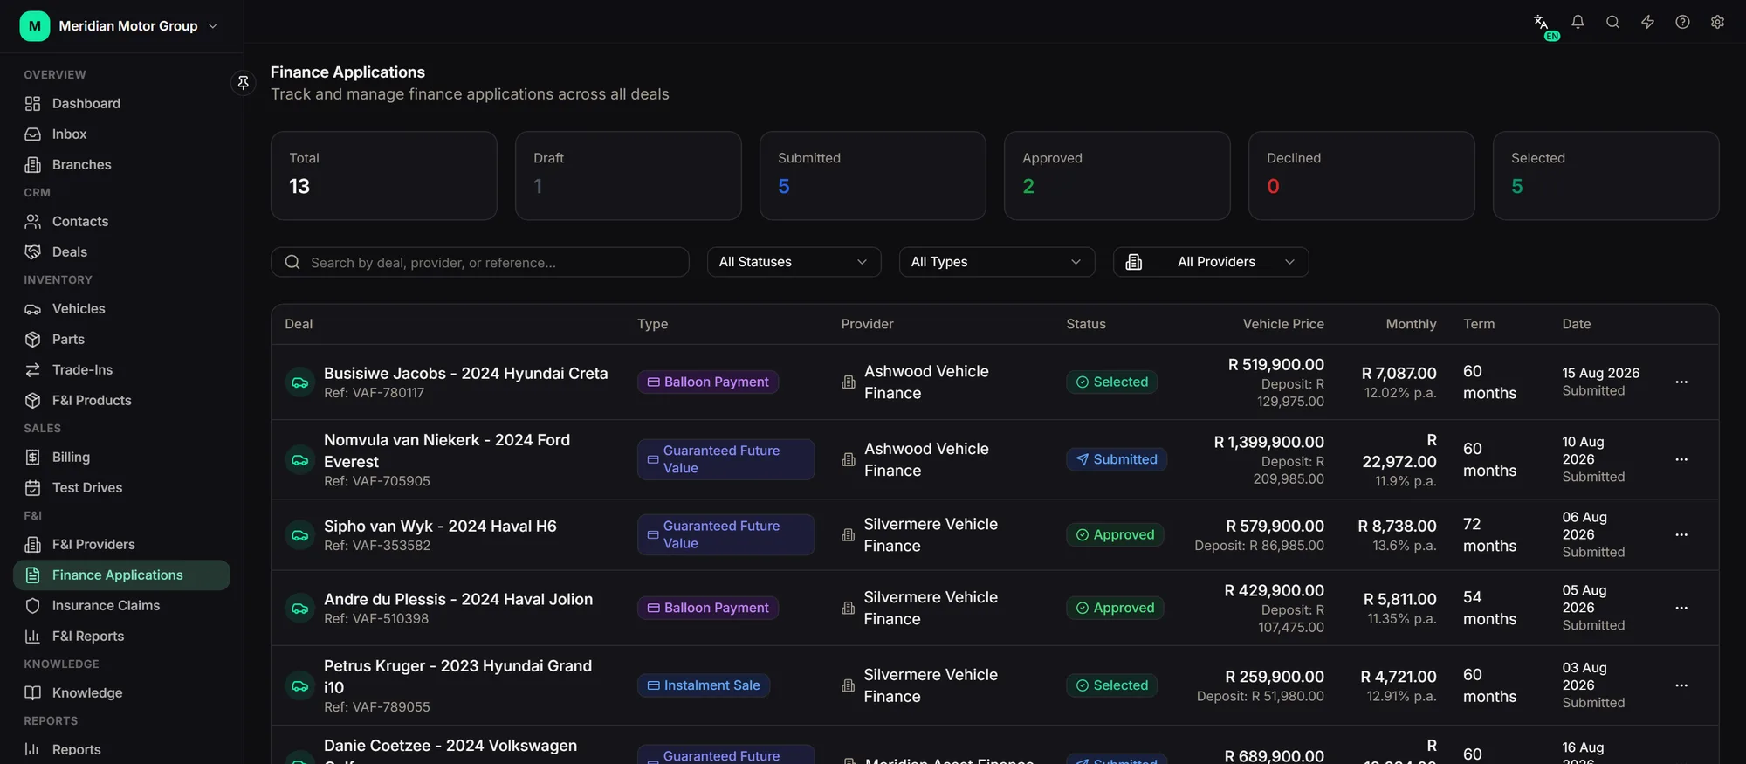Open Knowledge in sidebar
Image resolution: width=1746 pixels, height=764 pixels.
click(x=121, y=692)
